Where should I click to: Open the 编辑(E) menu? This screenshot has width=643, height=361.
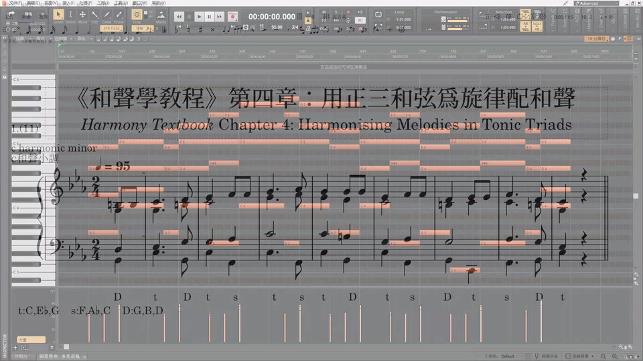pos(33,3)
